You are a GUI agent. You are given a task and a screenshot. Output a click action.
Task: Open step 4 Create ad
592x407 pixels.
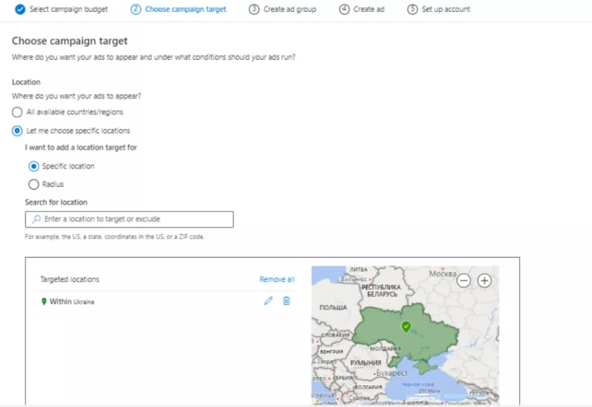coord(362,9)
